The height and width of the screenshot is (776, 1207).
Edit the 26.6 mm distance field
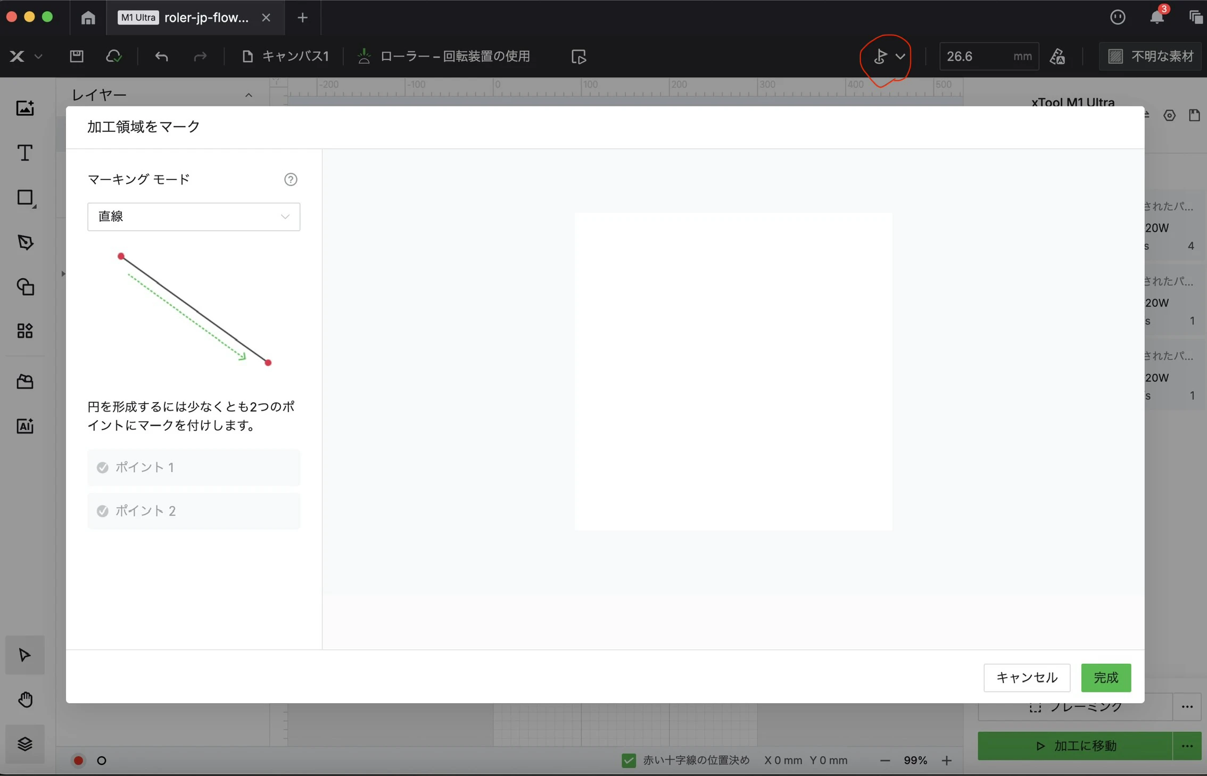pyautogui.click(x=989, y=56)
